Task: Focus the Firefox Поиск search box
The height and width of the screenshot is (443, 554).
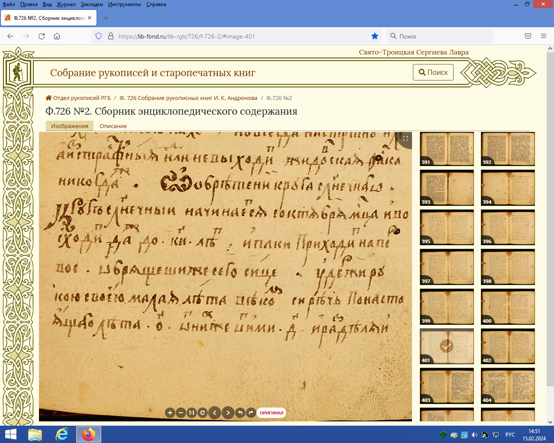Action: click(439, 36)
